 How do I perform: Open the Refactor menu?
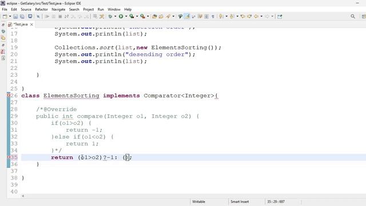(x=41, y=9)
